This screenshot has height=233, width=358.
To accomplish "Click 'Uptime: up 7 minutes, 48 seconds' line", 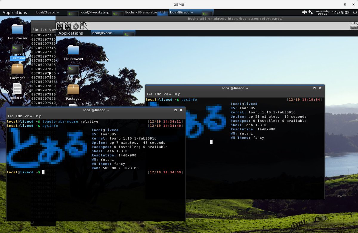I will [x=128, y=143].
